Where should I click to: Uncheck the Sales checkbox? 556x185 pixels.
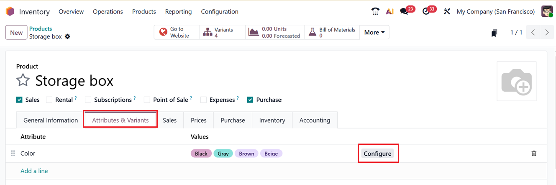pyautogui.click(x=19, y=100)
